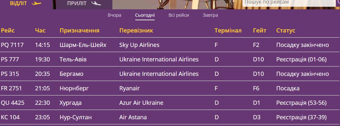Click Ryanair carrier in FR 2751 row

129,88
